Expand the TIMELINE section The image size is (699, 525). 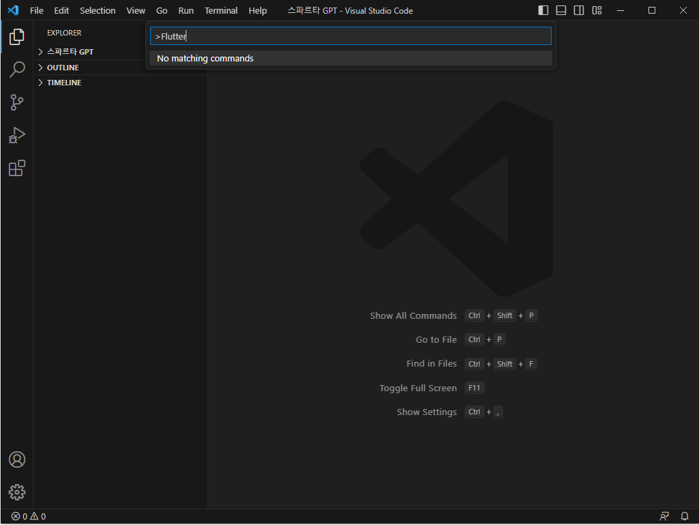point(120,83)
